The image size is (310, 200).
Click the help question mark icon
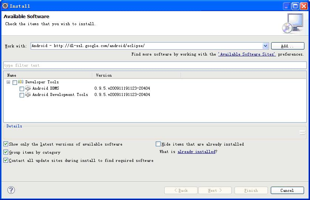pyautogui.click(x=11, y=190)
